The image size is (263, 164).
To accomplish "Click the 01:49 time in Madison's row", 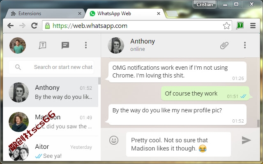I will (86, 118).
